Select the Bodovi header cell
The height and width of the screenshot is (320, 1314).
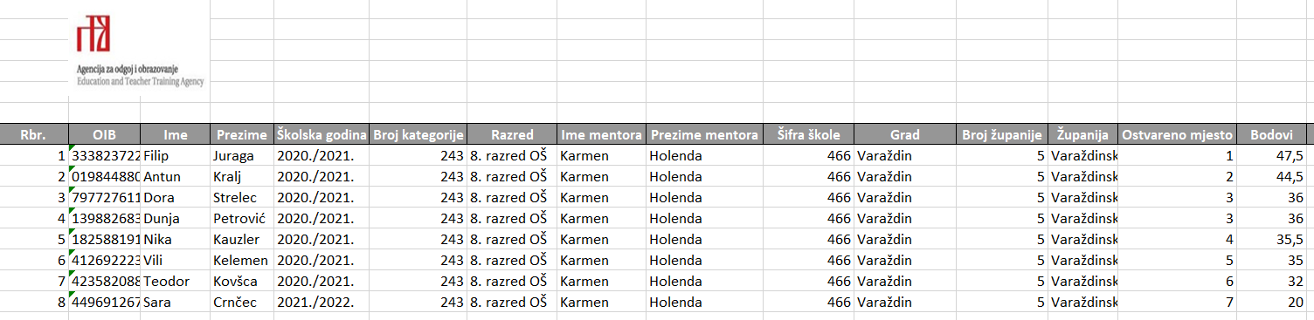point(1271,135)
